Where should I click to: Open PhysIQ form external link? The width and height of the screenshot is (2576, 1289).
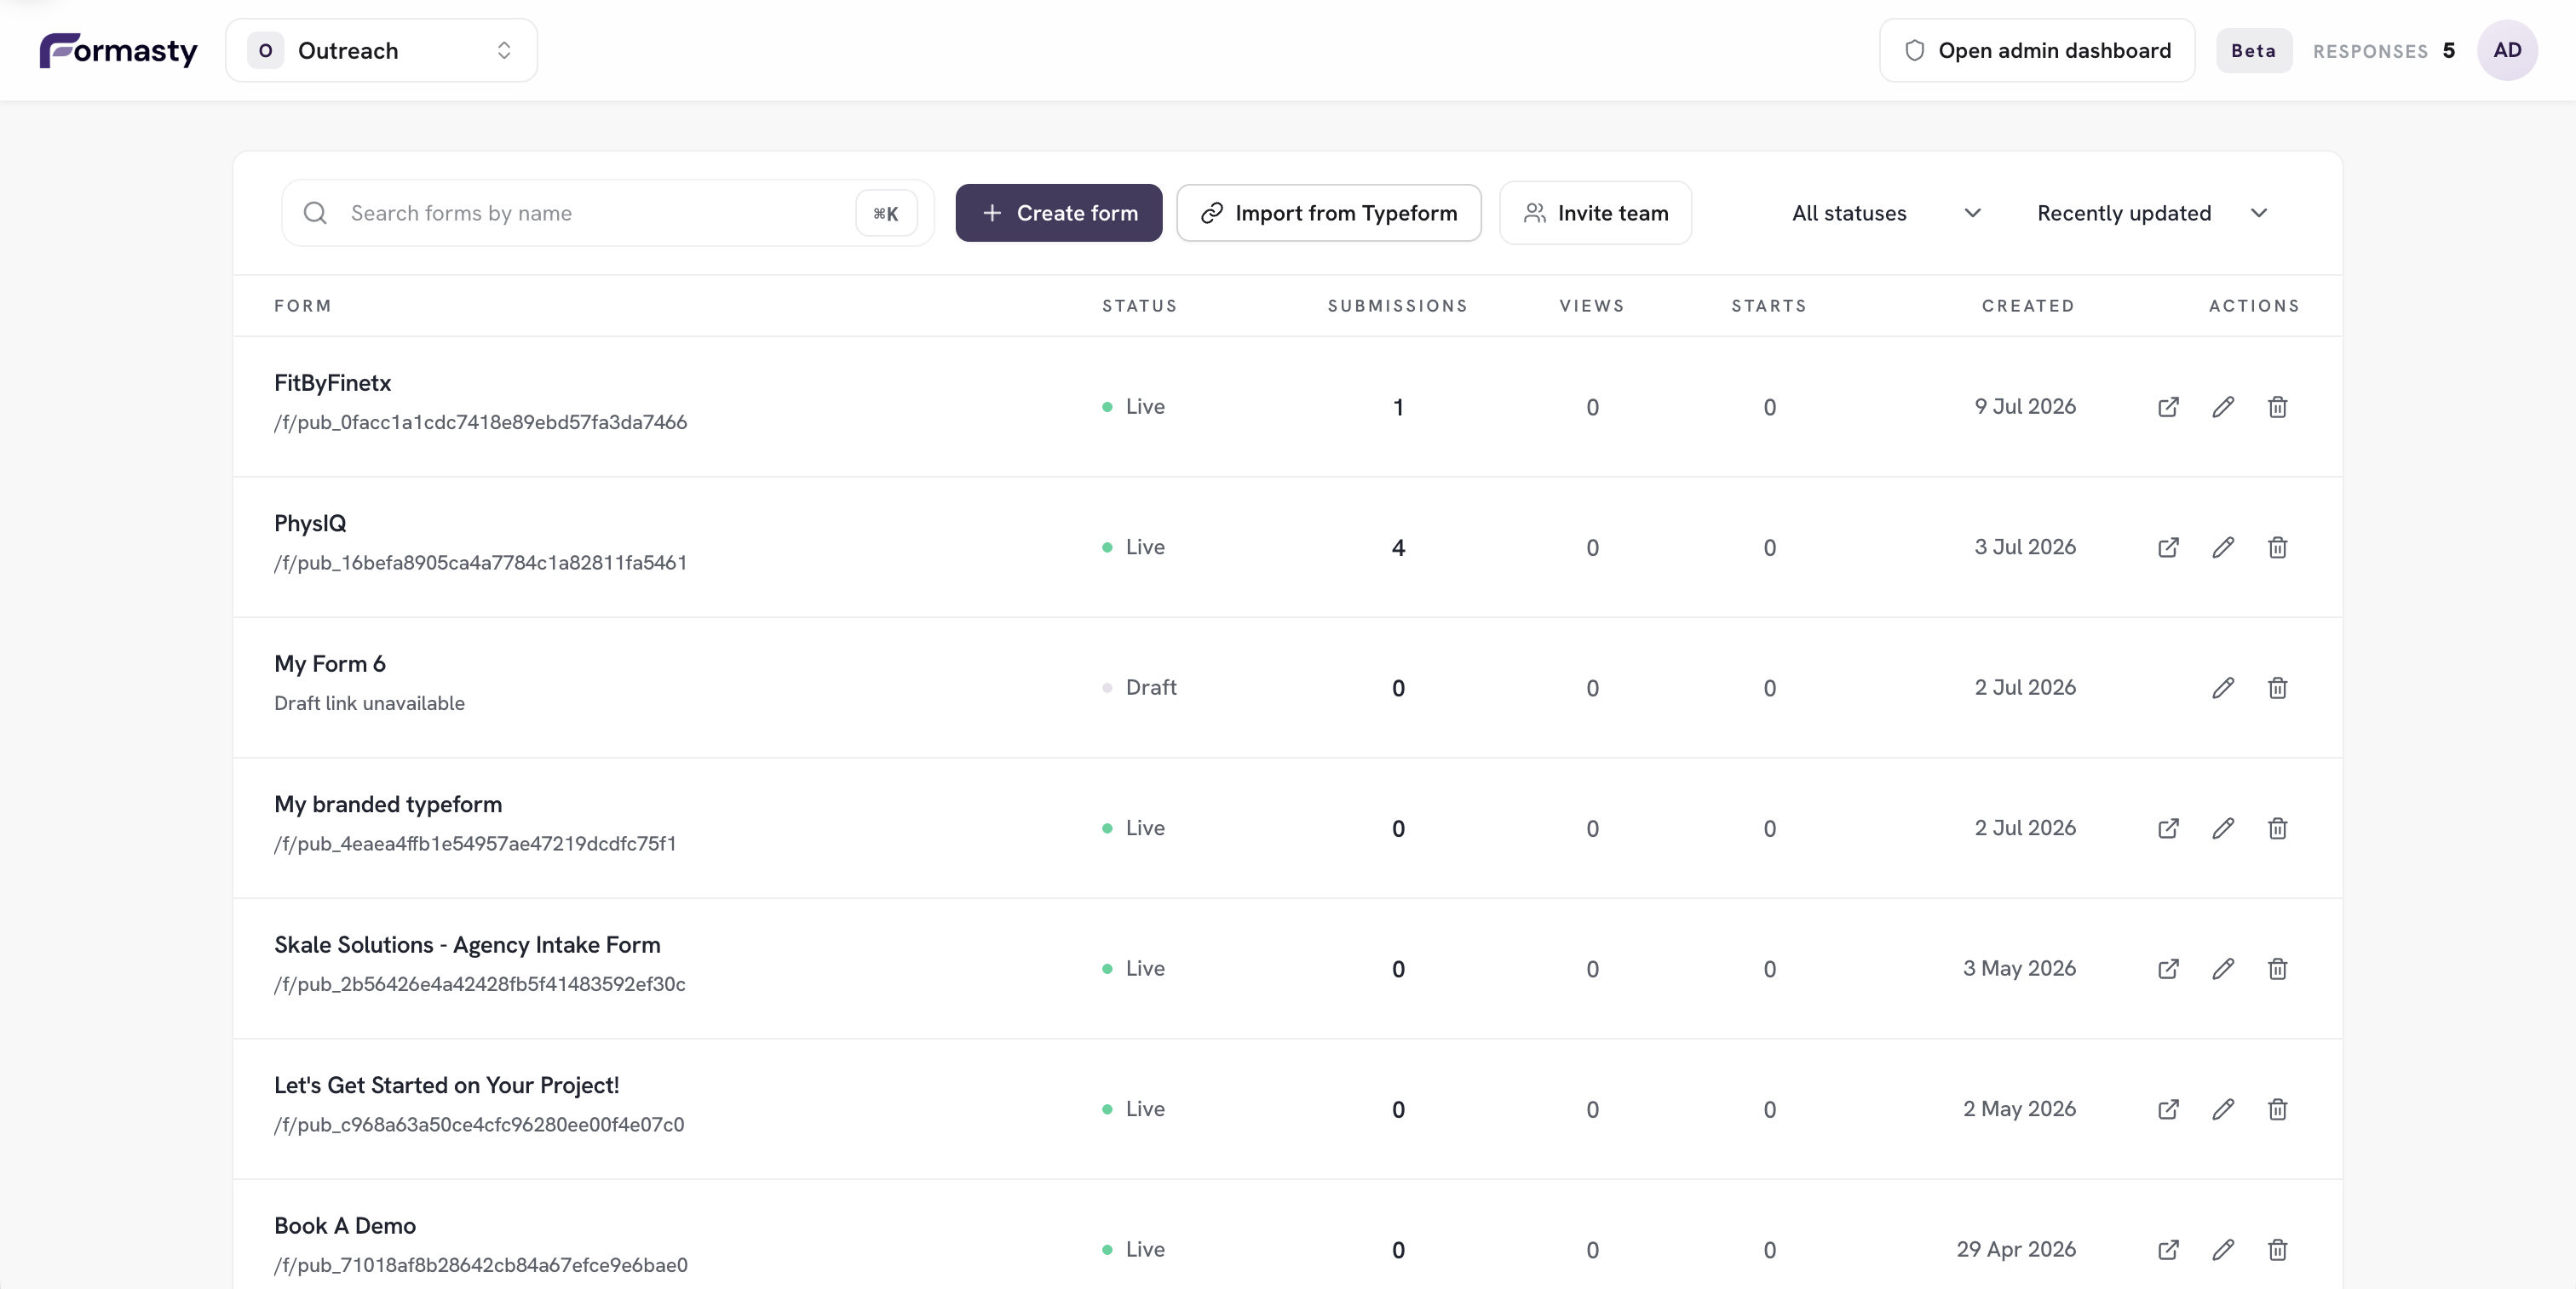[2168, 547]
